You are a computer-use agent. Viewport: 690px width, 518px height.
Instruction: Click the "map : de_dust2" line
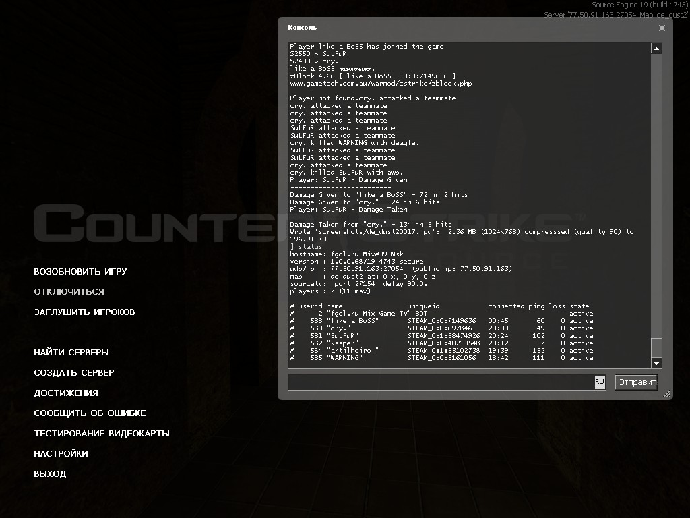(x=363, y=276)
